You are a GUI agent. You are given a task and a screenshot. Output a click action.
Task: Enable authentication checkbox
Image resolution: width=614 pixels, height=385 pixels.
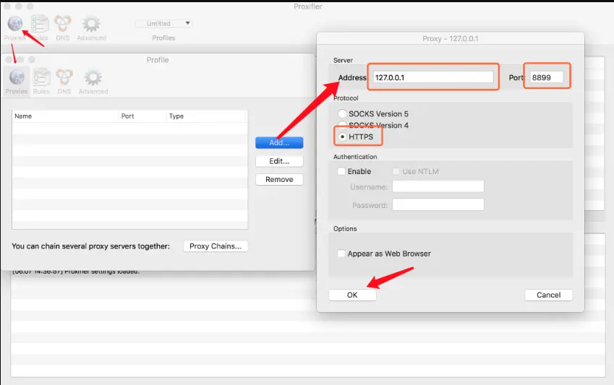click(341, 171)
